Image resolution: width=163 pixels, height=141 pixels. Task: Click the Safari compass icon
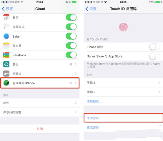(x=6, y=36)
